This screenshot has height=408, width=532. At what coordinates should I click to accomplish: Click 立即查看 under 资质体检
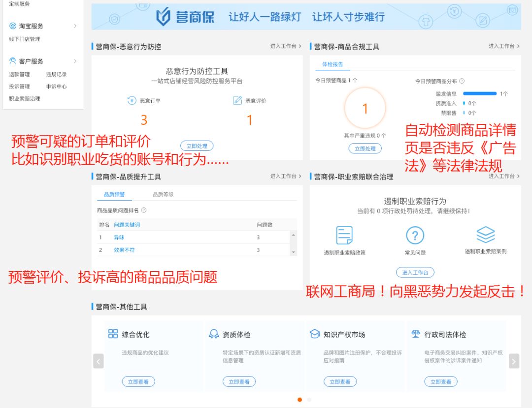(x=239, y=381)
